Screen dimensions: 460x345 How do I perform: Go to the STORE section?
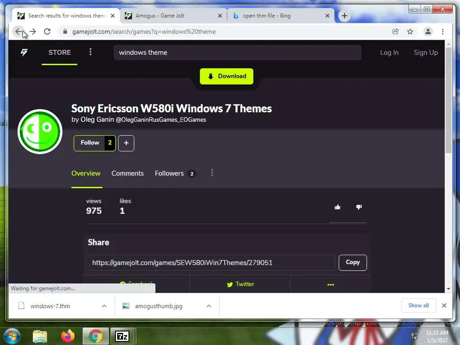60,53
